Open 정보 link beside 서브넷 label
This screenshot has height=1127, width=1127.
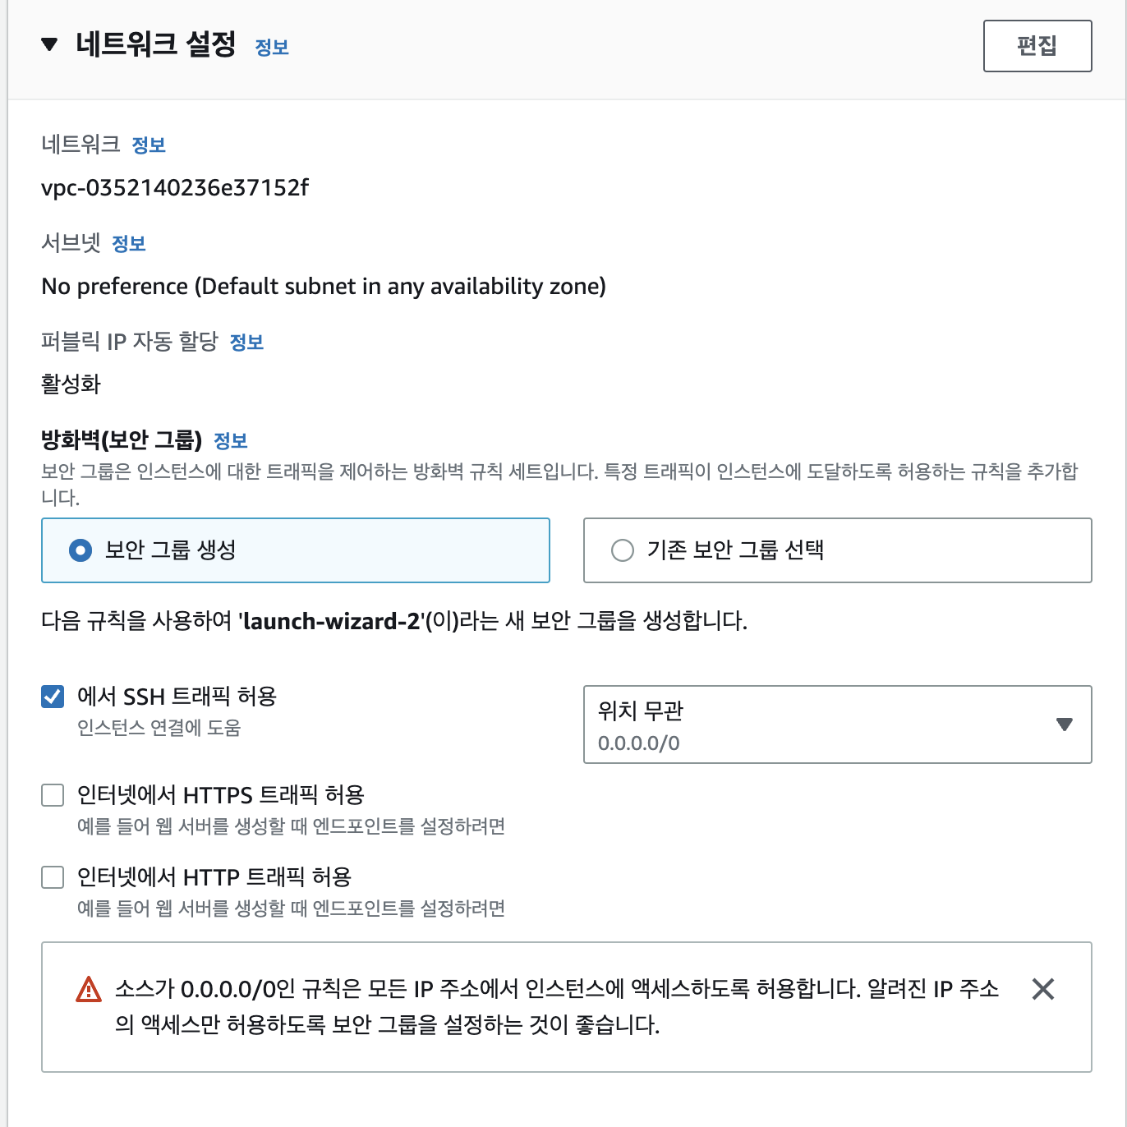(129, 244)
